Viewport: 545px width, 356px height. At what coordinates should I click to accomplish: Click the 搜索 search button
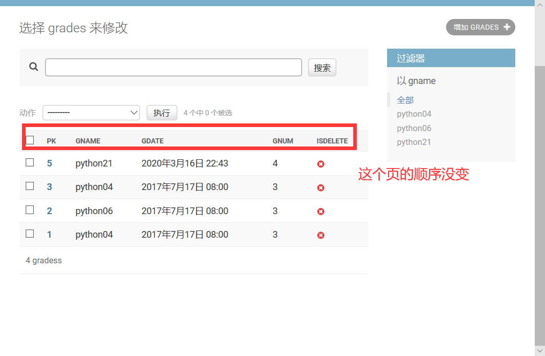322,68
